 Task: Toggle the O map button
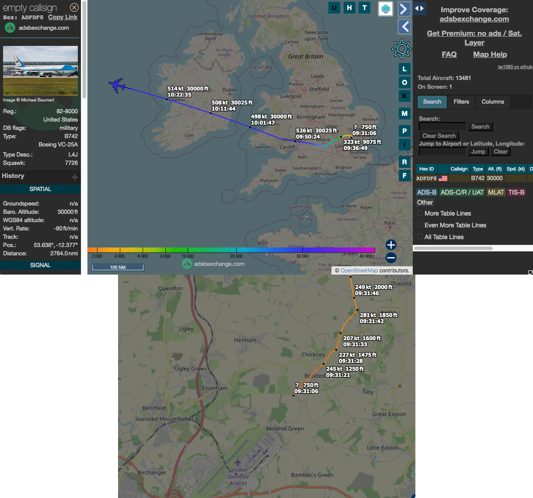[404, 82]
